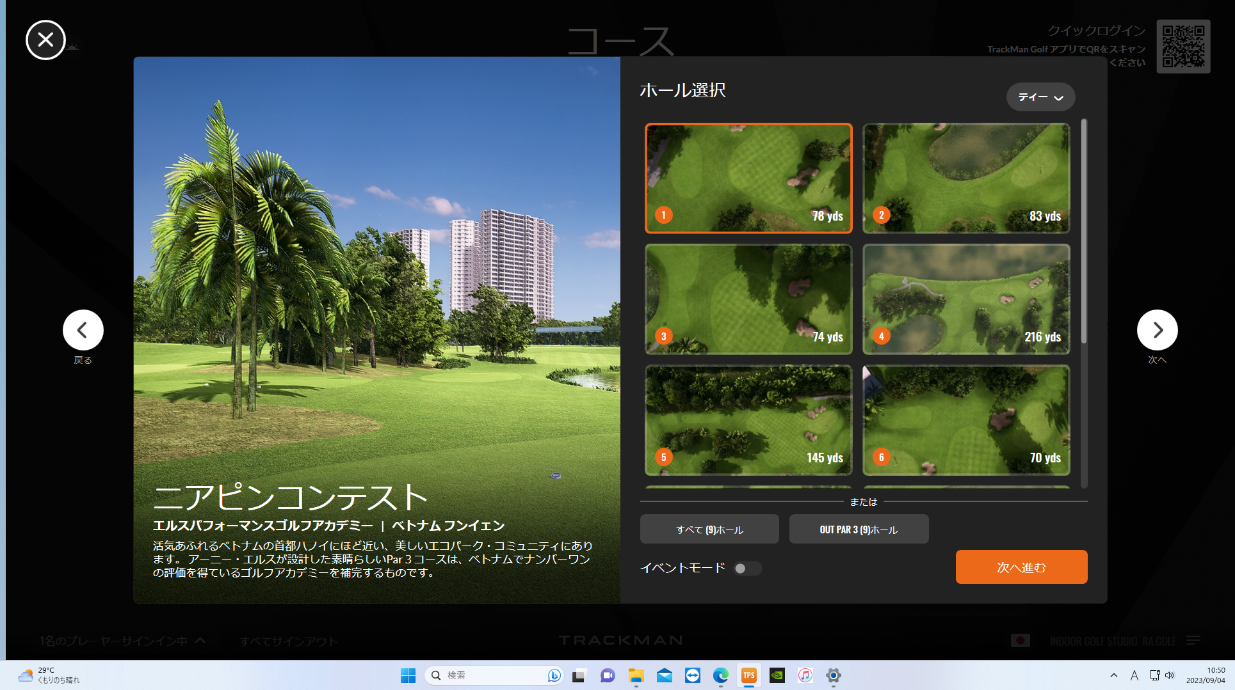The image size is (1235, 690).
Task: Open Mail app from taskbar
Action: (x=664, y=675)
